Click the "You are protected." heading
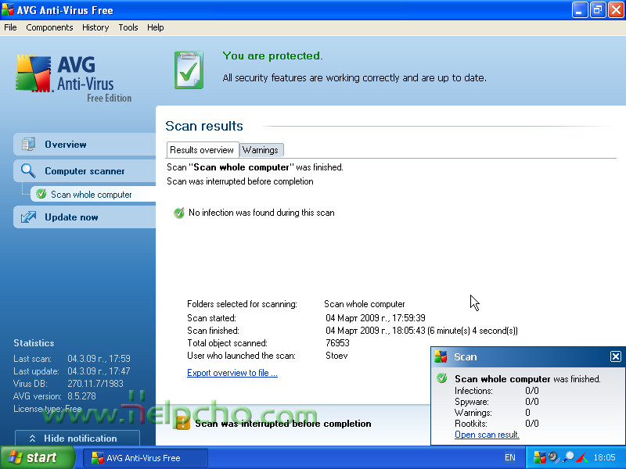 272,55
